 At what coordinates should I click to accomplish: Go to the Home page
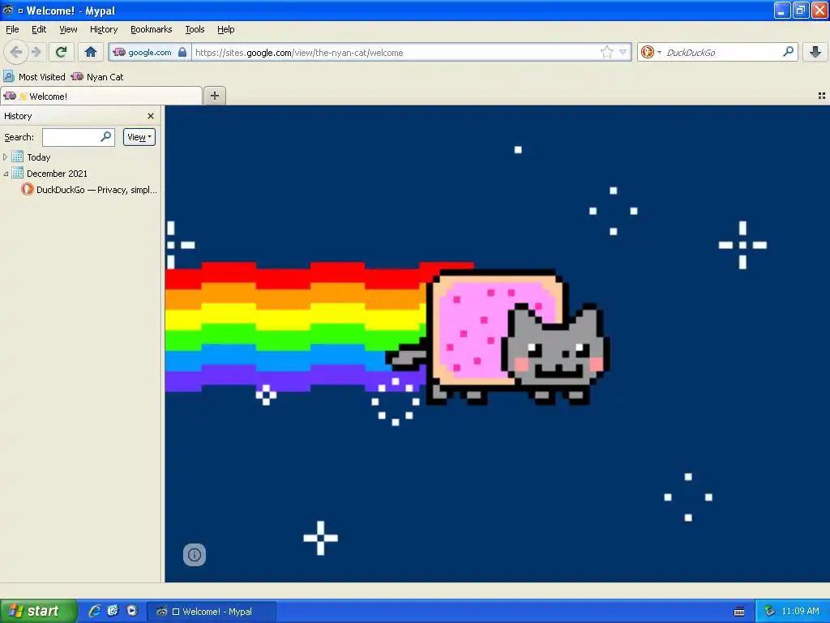pos(91,52)
